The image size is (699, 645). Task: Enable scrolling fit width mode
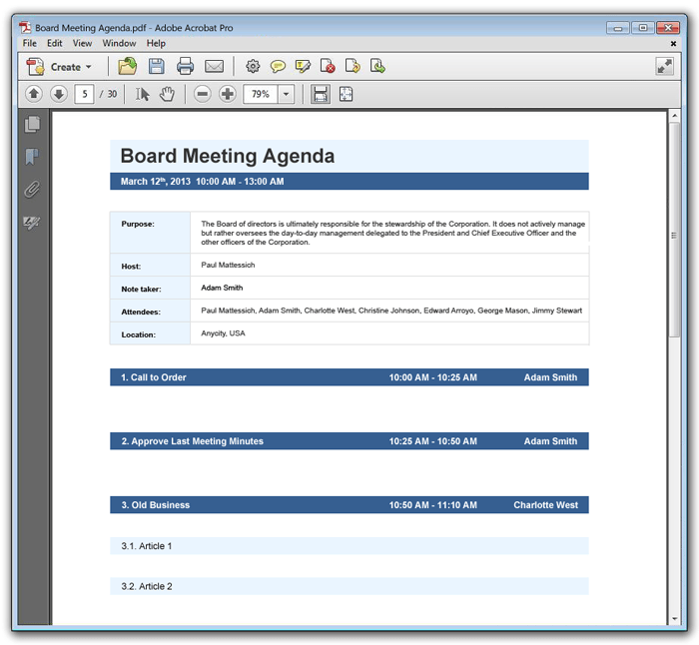321,94
